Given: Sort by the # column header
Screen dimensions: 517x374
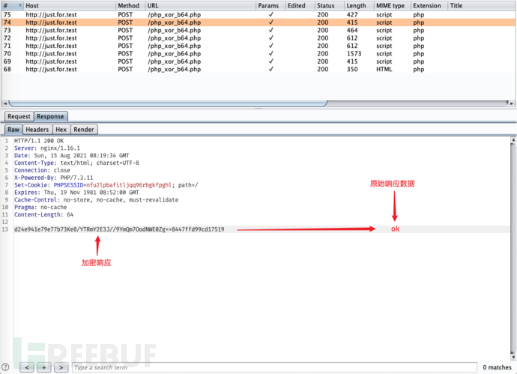Looking at the screenshot, I should click(x=11, y=5).
